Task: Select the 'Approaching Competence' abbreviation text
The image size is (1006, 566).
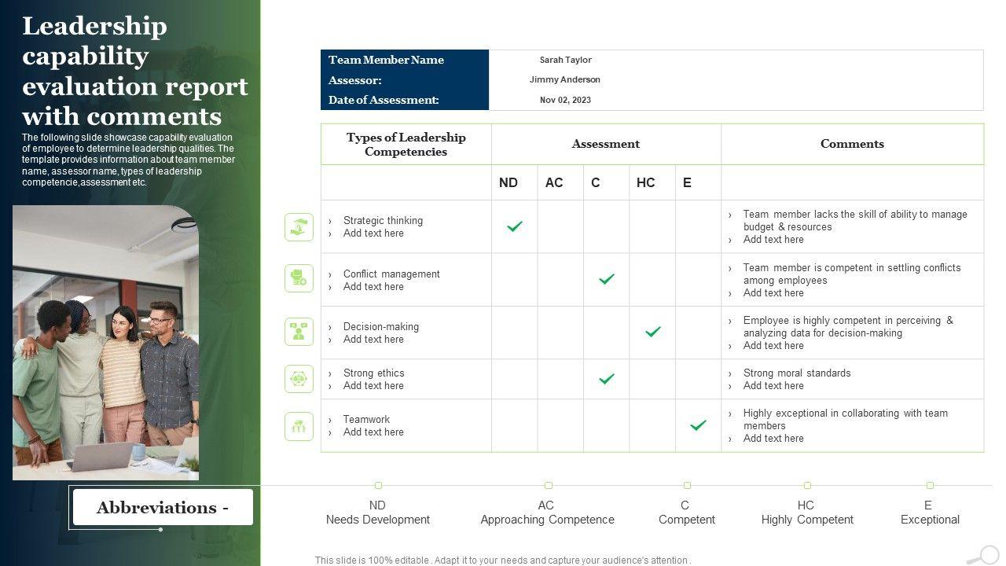Action: [x=548, y=520]
